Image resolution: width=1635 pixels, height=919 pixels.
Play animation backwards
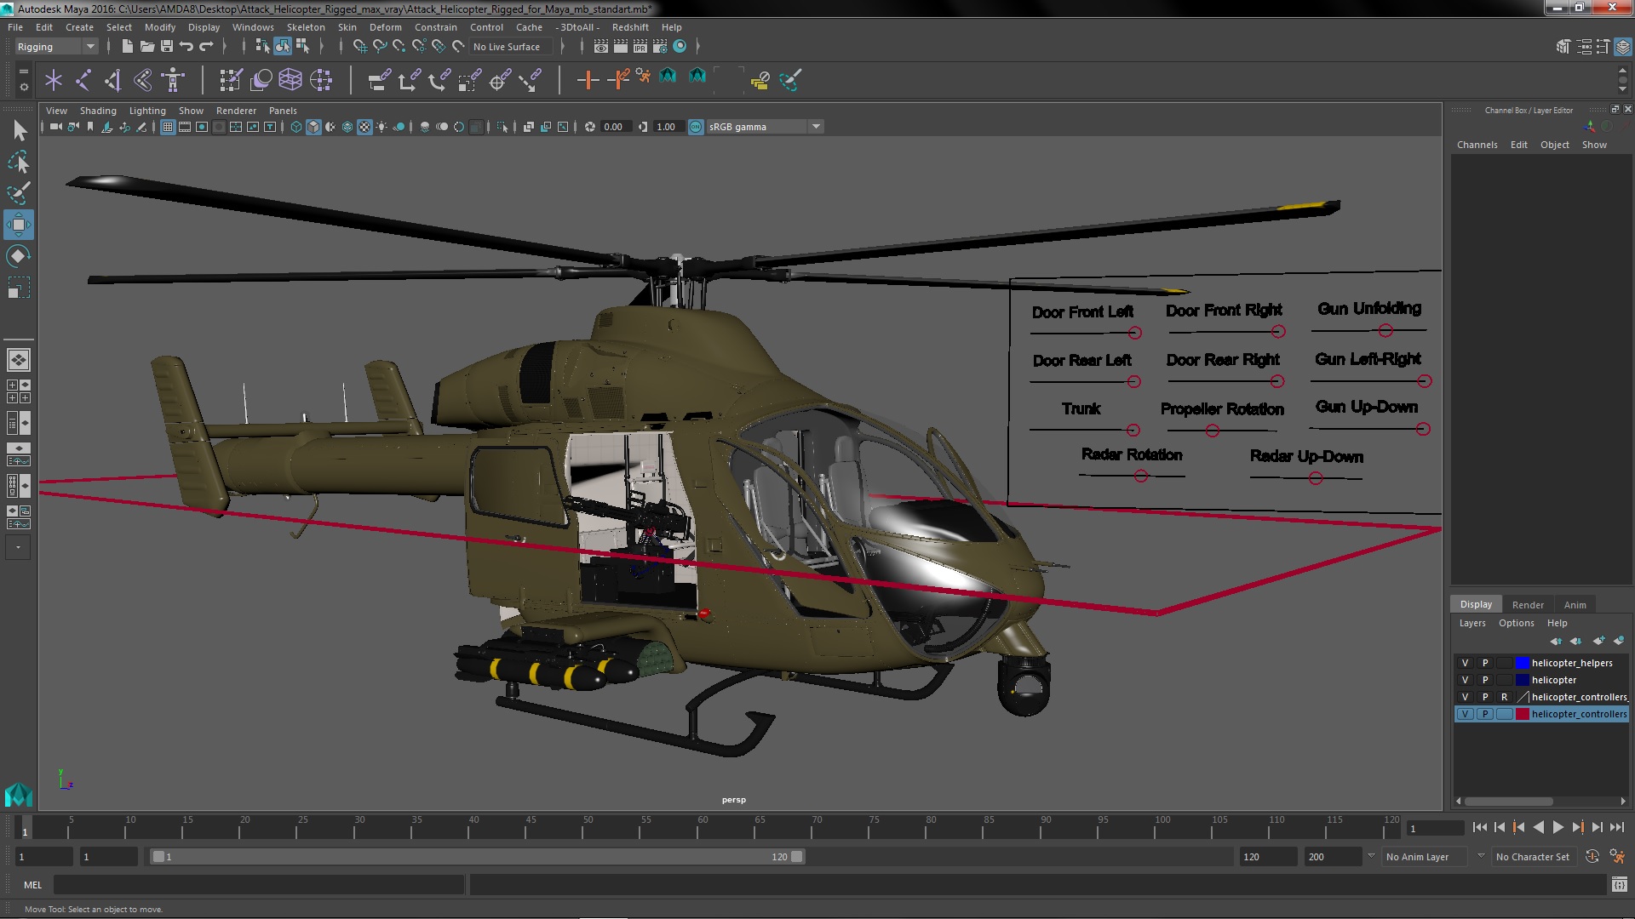coord(1538,827)
